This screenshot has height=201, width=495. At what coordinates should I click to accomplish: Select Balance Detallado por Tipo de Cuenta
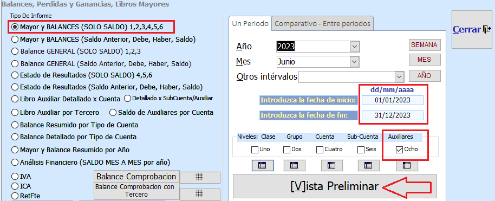pyautogui.click(x=74, y=137)
